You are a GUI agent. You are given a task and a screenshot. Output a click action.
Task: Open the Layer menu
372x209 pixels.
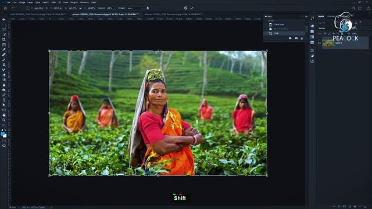click(x=30, y=2)
